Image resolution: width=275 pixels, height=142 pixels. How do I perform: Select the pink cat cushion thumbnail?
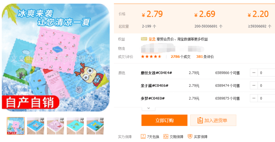[x=55, y=126]
